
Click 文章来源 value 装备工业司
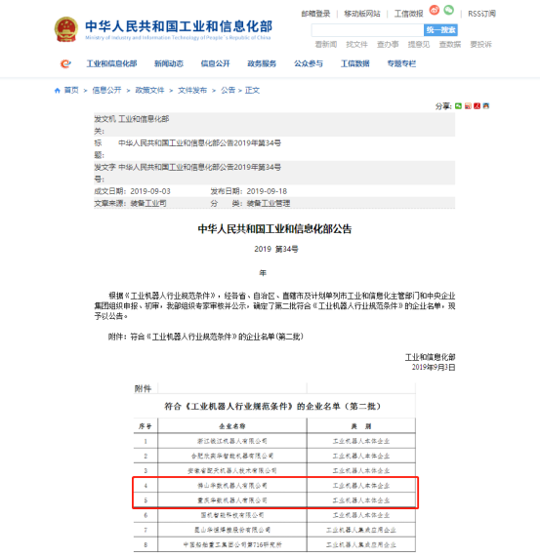pos(148,204)
